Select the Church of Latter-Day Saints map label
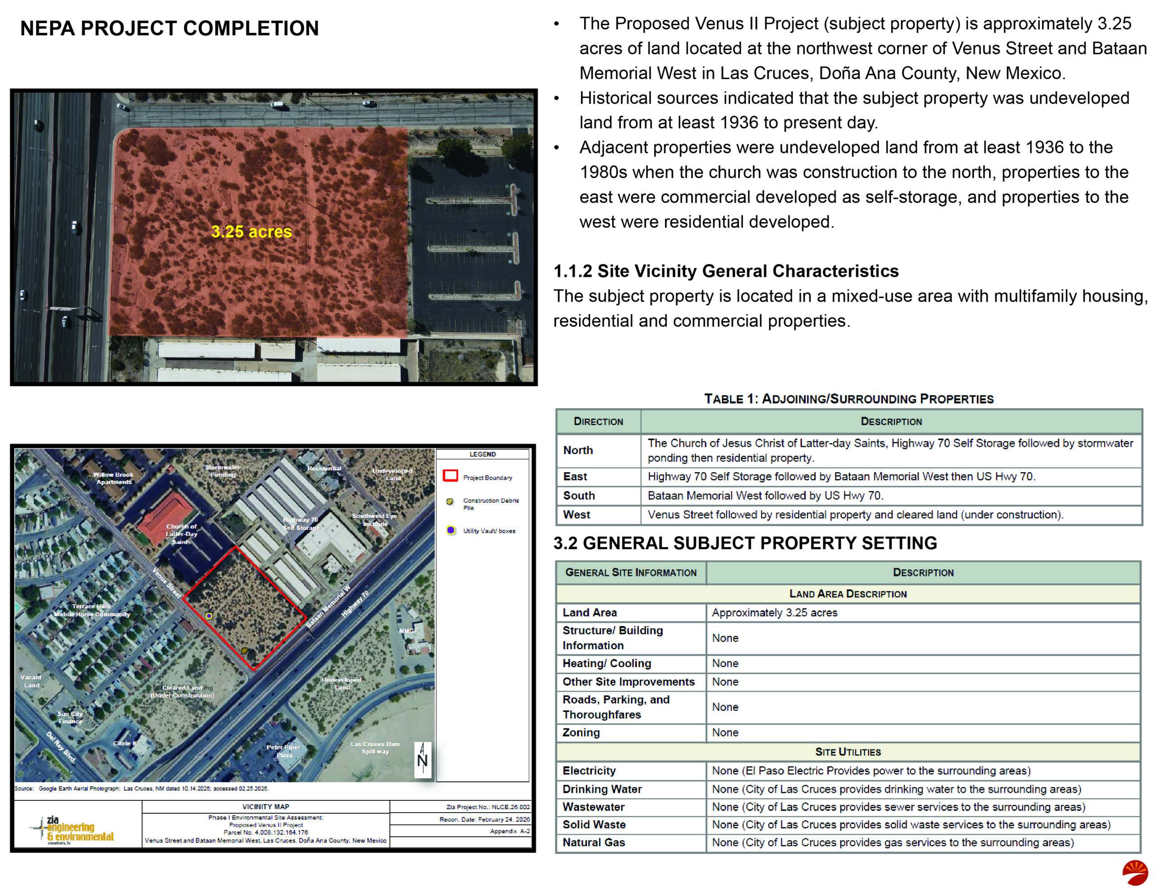The width and height of the screenshot is (1155, 892). [x=181, y=533]
